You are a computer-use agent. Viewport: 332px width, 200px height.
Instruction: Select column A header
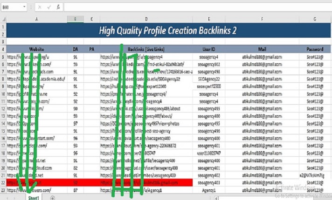click(x=36, y=19)
